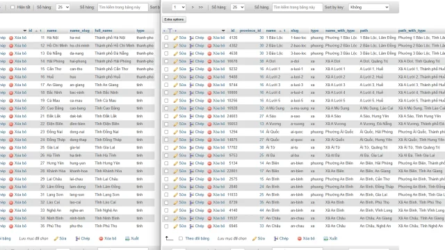Click delete icon for Gia Lai row
Image resolution: width=445 pixels, height=250 pixels.
tap(11, 148)
